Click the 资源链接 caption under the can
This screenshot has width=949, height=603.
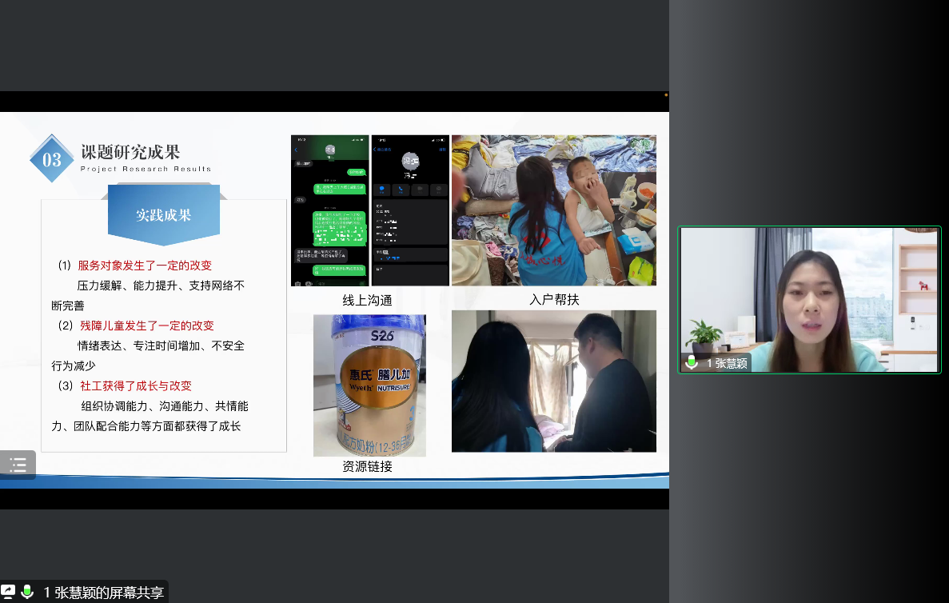(x=367, y=466)
